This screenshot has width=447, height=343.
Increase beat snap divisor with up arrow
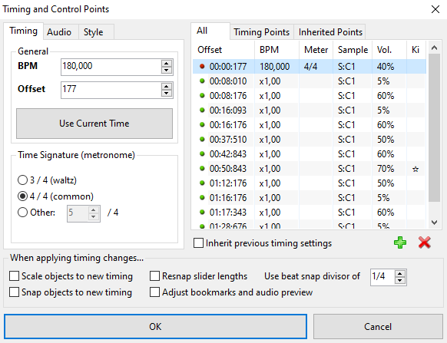pos(400,274)
